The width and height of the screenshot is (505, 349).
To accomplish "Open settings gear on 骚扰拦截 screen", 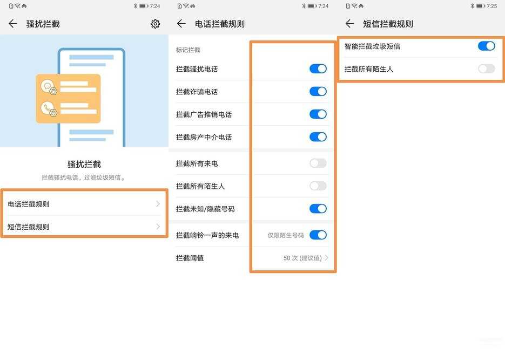I will click(x=155, y=24).
